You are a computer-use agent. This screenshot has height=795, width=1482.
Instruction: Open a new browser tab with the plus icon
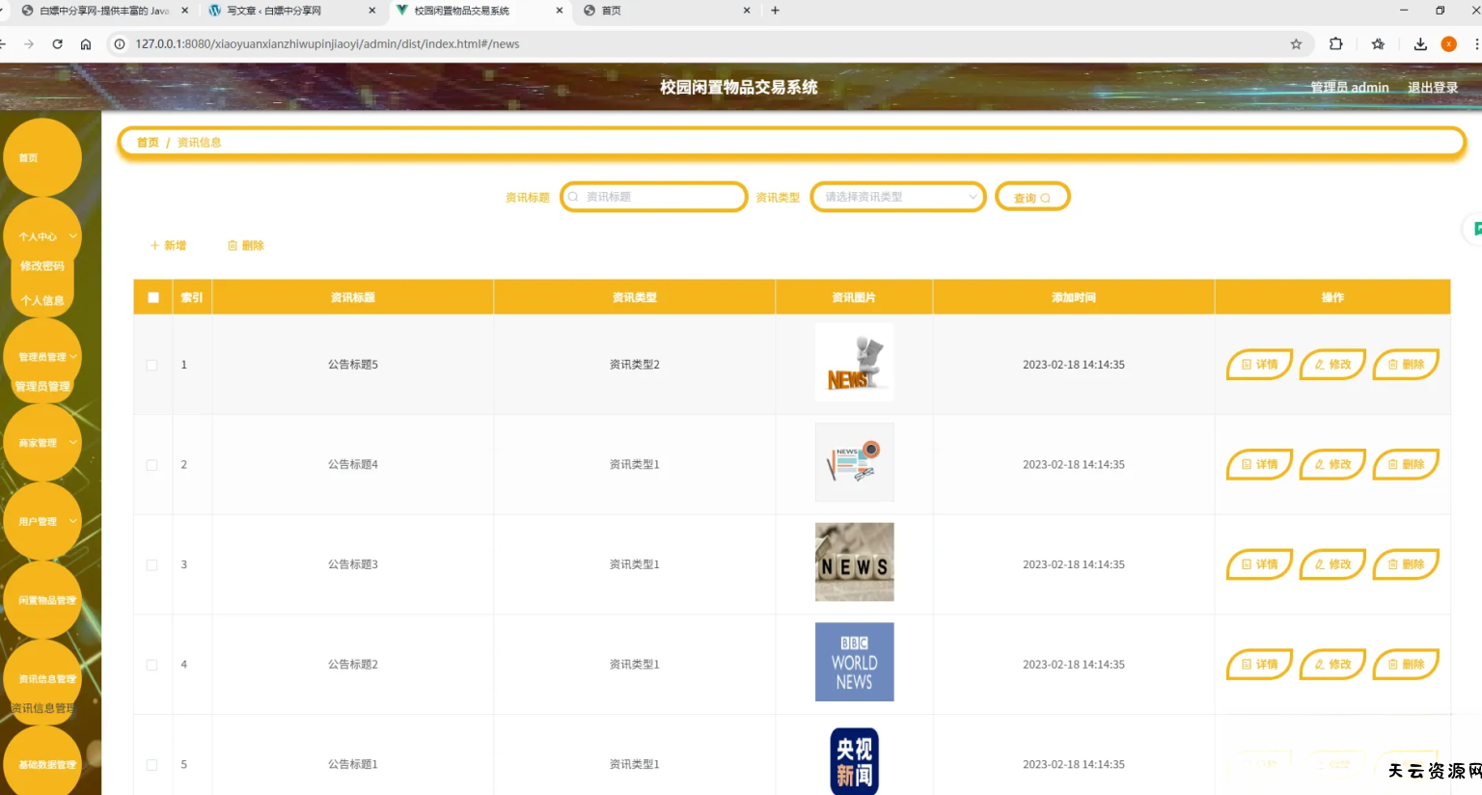pyautogui.click(x=775, y=11)
